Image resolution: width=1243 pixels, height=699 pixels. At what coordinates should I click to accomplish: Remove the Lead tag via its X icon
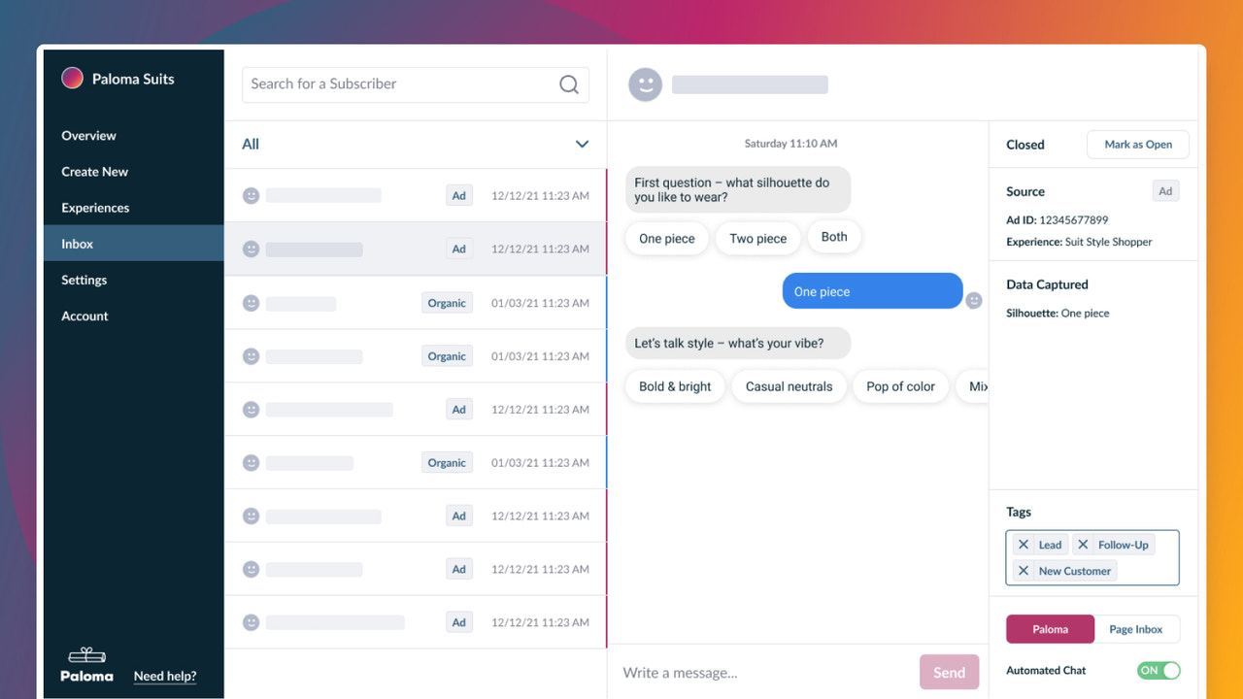[1023, 544]
